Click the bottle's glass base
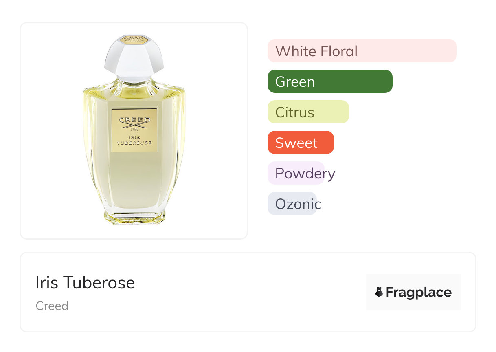 point(134,216)
